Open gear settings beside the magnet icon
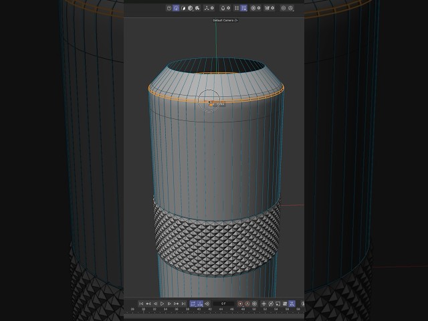This screenshot has width=428, height=321. (229, 8)
